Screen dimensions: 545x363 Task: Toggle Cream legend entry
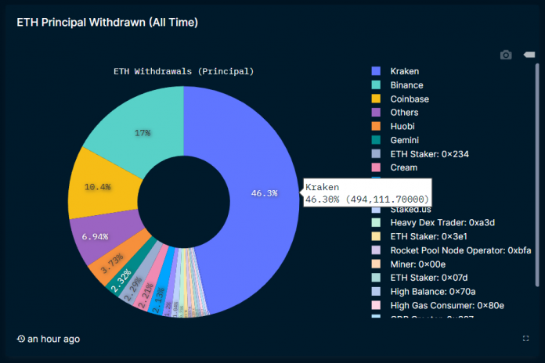(403, 167)
